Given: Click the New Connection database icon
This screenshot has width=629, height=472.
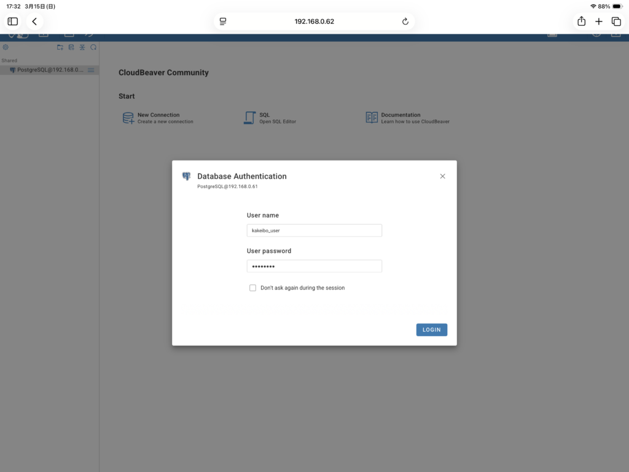Looking at the screenshot, I should point(128,118).
